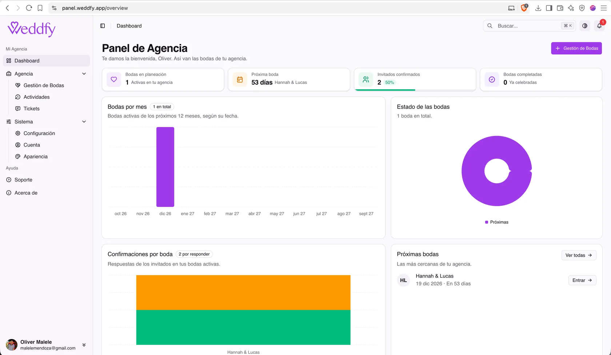Click the browser back arrow

[7, 8]
